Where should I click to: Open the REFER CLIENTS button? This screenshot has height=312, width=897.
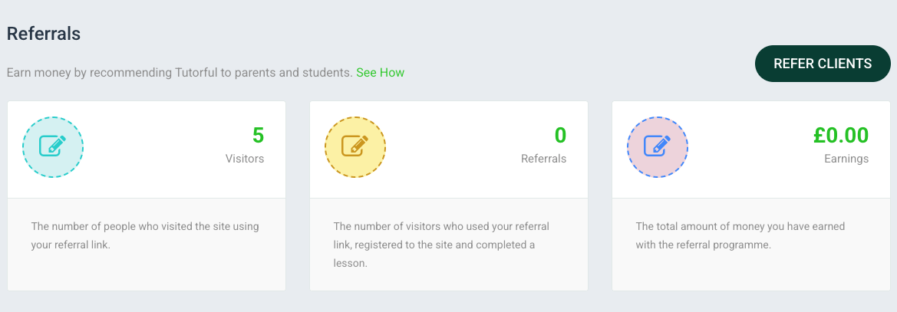(x=823, y=64)
